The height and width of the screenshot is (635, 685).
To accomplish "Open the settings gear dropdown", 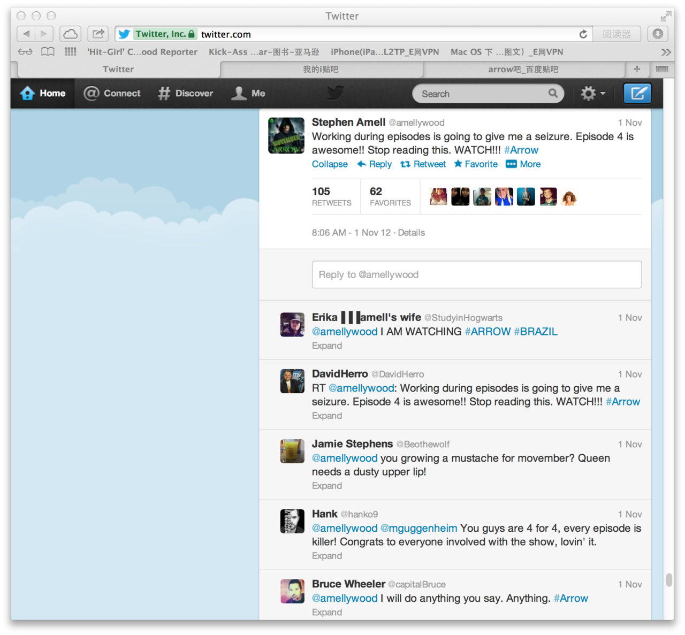I will [593, 94].
